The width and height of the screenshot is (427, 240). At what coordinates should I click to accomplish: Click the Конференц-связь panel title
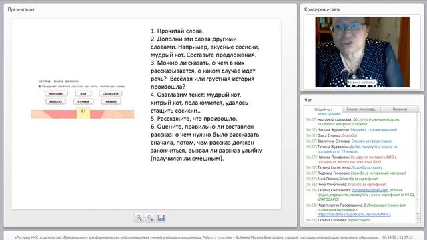pyautogui.click(x=322, y=9)
